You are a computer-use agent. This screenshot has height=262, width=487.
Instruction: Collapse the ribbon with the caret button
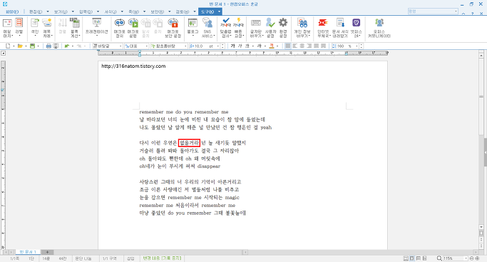(x=463, y=14)
